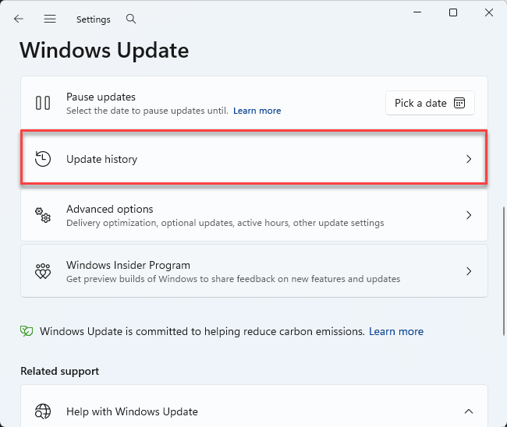The width and height of the screenshot is (507, 427).
Task: Follow Learn more link about carbon emissions
Action: click(396, 331)
